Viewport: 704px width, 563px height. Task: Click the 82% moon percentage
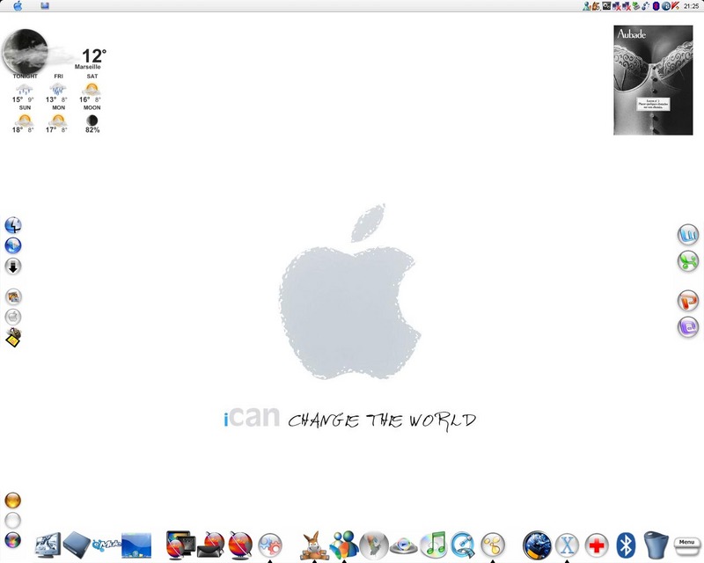(92, 129)
